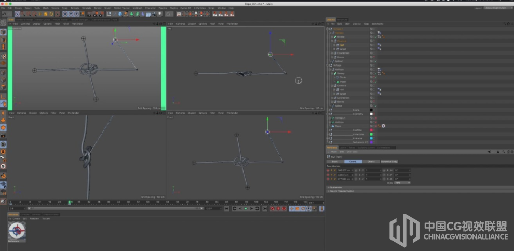The height and width of the screenshot is (251, 514).
Task: Toggle Autokeying red button
Action: (278, 209)
